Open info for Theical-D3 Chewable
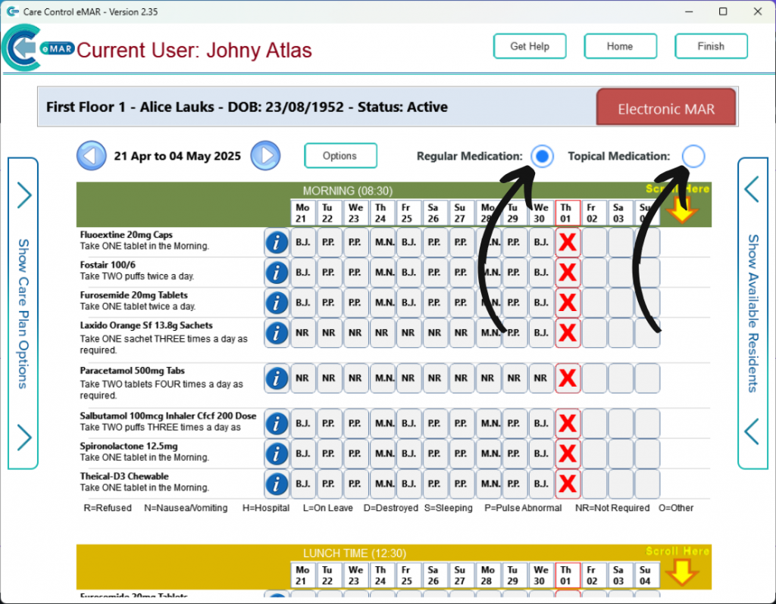This screenshot has height=604, width=776. pyautogui.click(x=276, y=483)
